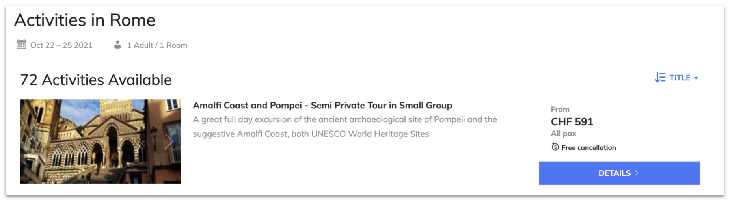Click the free cancellation refund icon

pos(555,147)
